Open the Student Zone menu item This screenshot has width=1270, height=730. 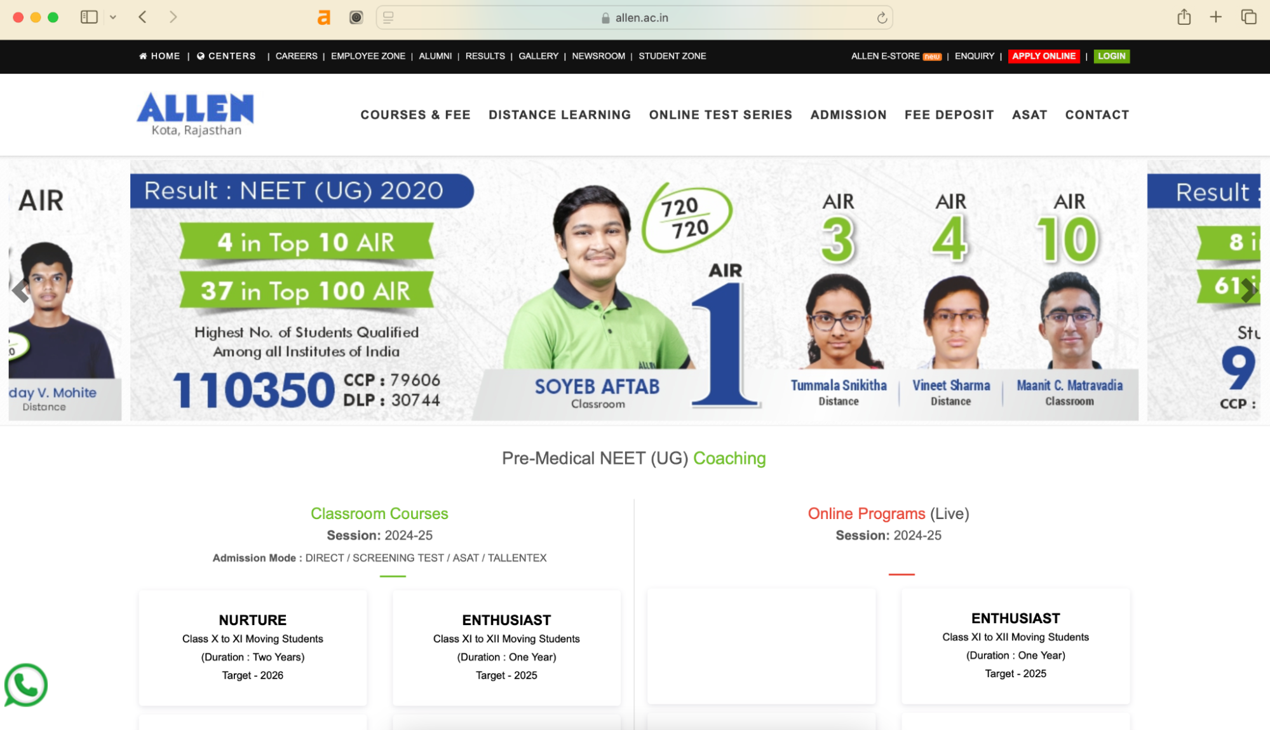point(672,56)
